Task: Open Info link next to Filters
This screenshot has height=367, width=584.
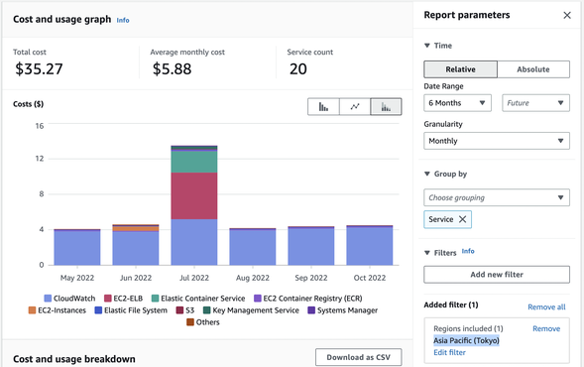Action: tap(468, 251)
